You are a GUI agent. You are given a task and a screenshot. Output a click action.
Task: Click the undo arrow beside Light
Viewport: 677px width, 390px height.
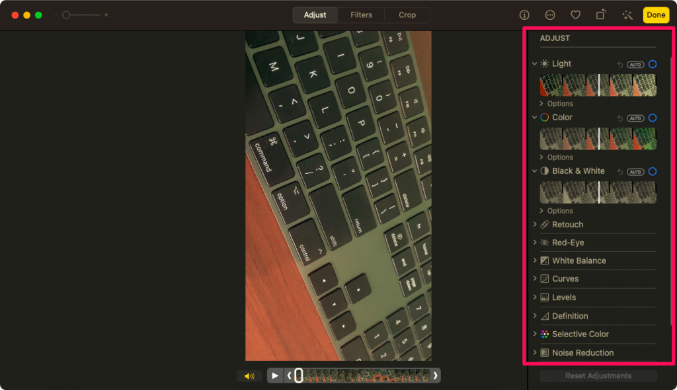click(620, 64)
